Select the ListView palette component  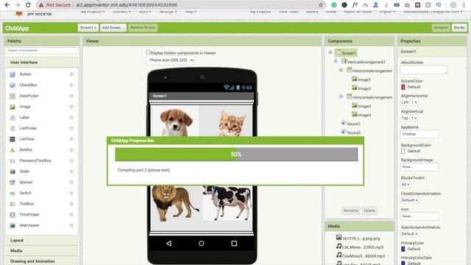pyautogui.click(x=26, y=139)
